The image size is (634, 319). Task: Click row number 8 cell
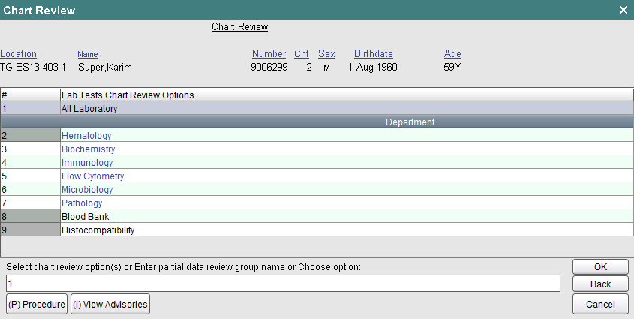(x=30, y=216)
